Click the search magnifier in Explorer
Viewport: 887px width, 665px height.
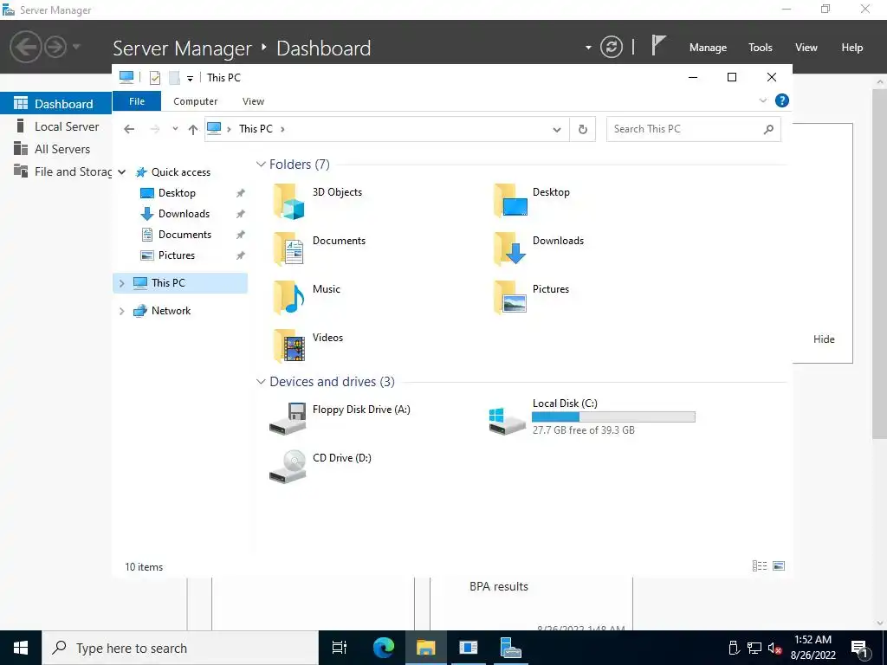coord(768,129)
